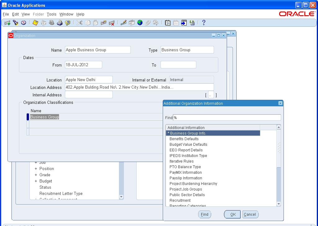Open the Folder menu
Image resolution: width=318 pixels, height=226 pixels.
click(38, 14)
